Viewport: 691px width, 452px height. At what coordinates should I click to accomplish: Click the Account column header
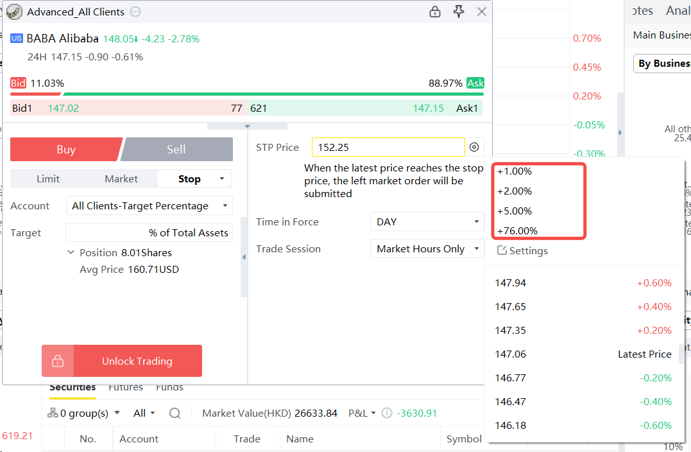click(x=139, y=439)
